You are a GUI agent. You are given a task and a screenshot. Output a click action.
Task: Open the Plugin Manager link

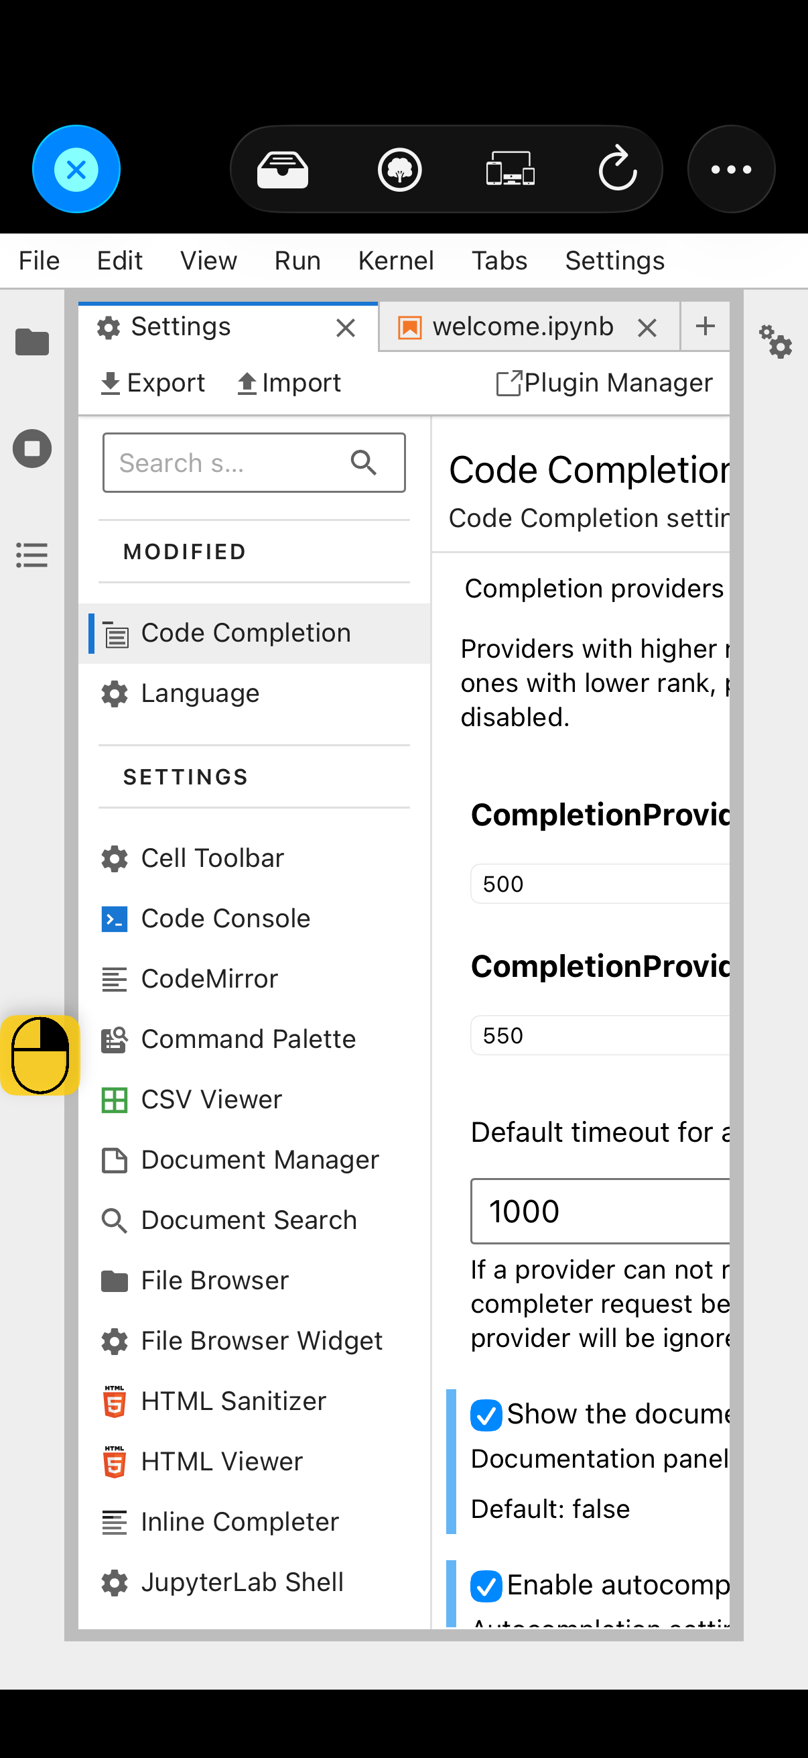[604, 383]
